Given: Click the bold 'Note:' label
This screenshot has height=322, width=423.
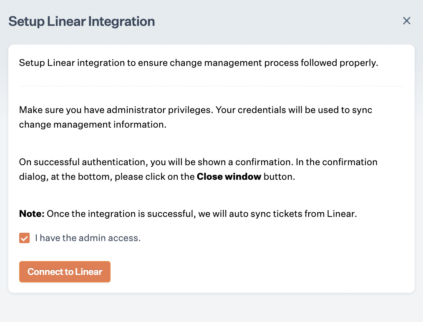Looking at the screenshot, I should tap(32, 214).
